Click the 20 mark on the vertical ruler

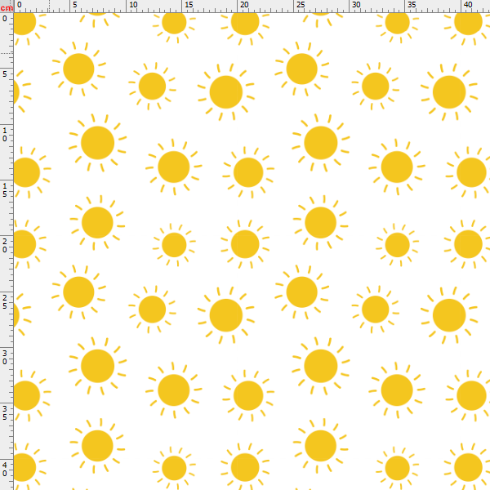tap(5, 246)
